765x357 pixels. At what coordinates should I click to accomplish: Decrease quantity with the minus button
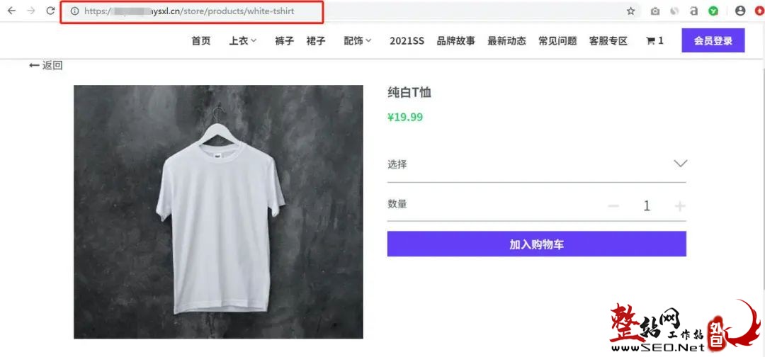tap(613, 206)
